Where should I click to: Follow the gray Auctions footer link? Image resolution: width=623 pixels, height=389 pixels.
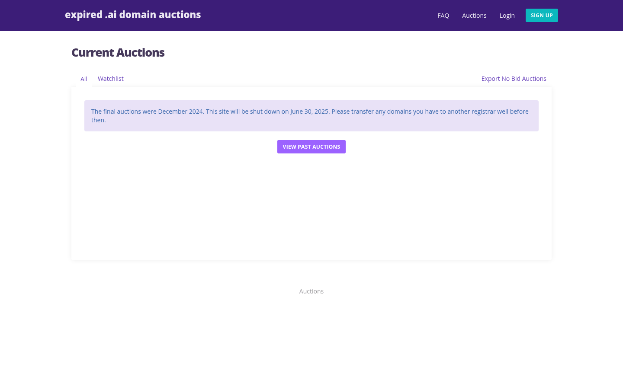click(x=311, y=291)
